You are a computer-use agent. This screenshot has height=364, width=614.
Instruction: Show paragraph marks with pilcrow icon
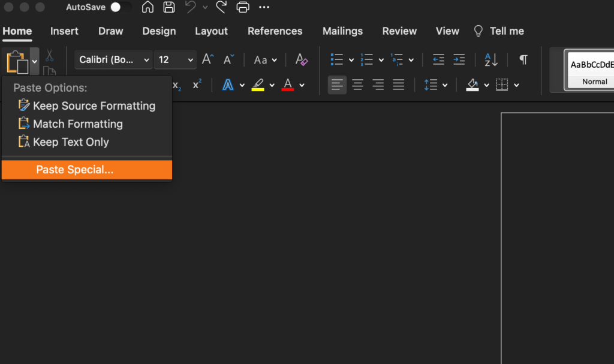click(523, 60)
